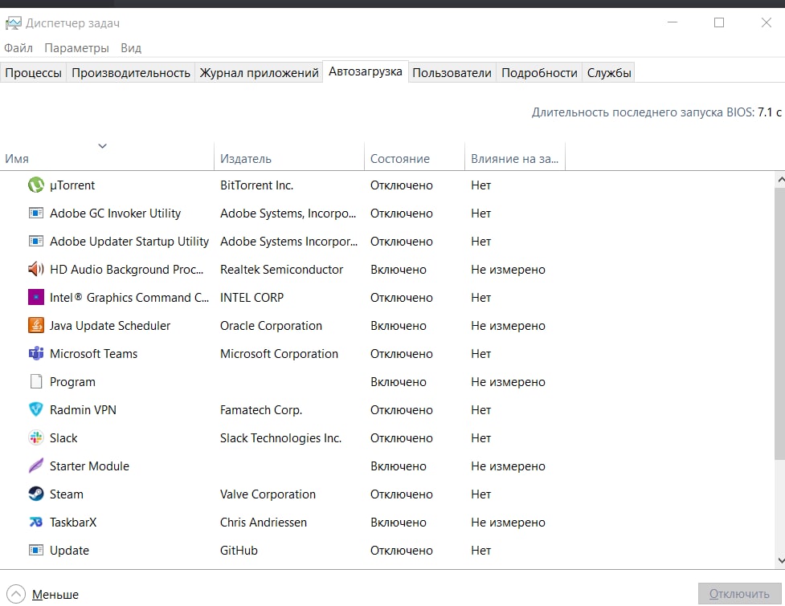Switch to the Подробности tab
This screenshot has width=785, height=606.
tap(539, 73)
